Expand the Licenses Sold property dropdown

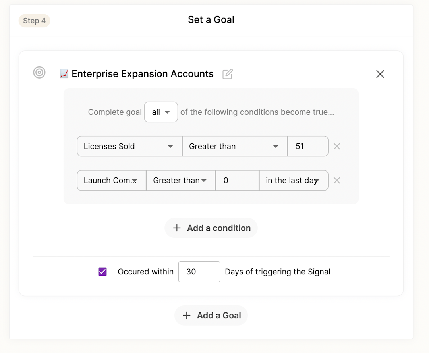point(129,146)
